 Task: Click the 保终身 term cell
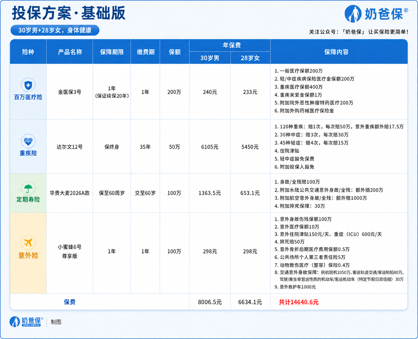coord(112,147)
